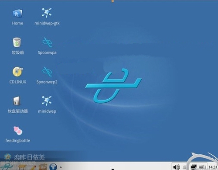Open the CDlinux start menu in the taskbar

click(7, 167)
